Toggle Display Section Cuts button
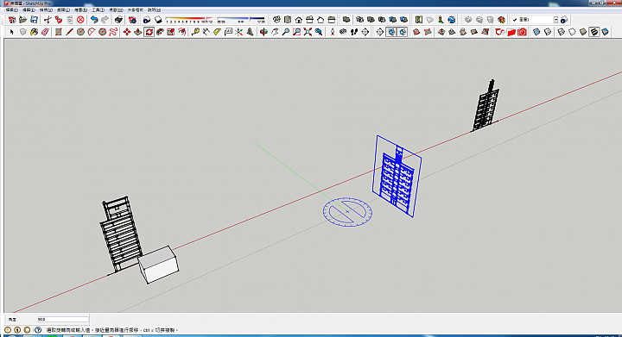The image size is (622, 337). point(403,32)
